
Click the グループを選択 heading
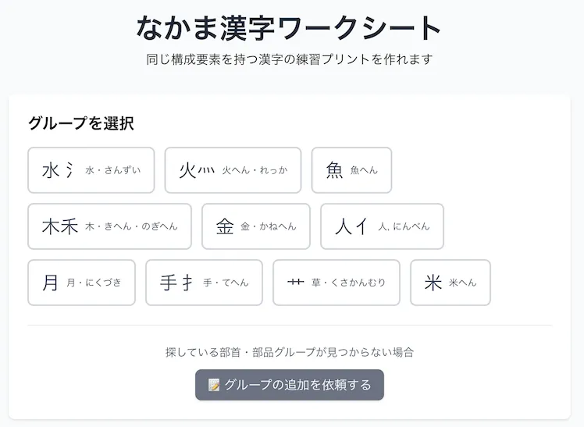[81, 123]
